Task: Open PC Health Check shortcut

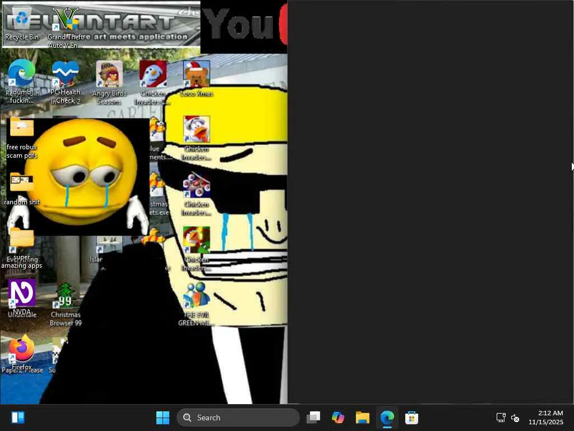Action: tap(66, 82)
